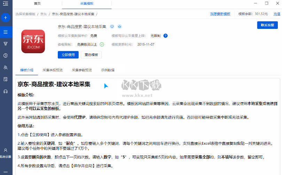The image size is (282, 175).
Task: Select the 模板介绍 tab
Action: click(26, 70)
